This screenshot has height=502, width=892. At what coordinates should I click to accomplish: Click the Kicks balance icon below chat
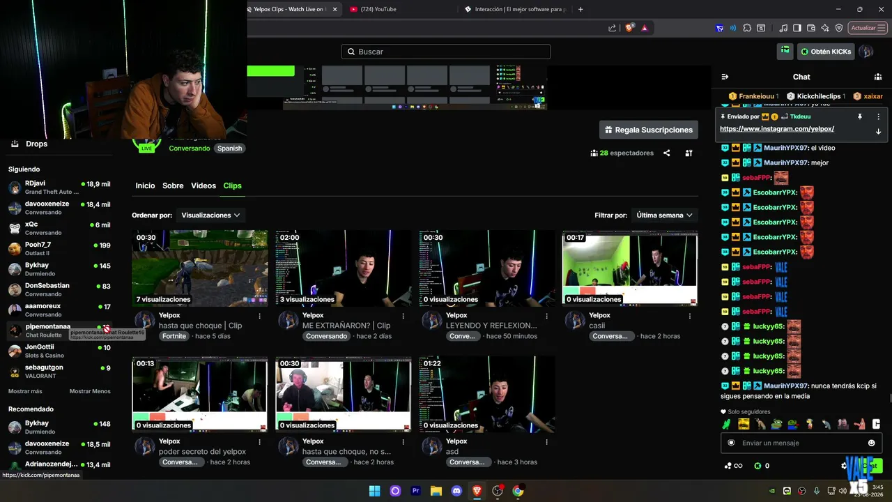758,466
